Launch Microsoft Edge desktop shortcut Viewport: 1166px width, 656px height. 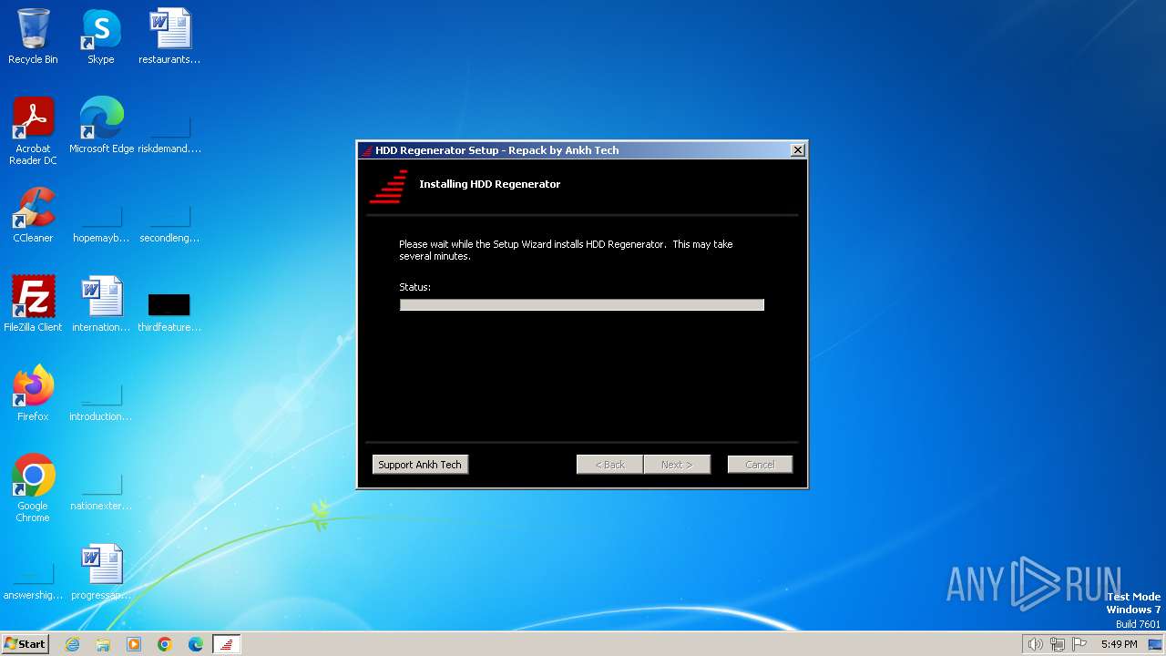point(101,126)
